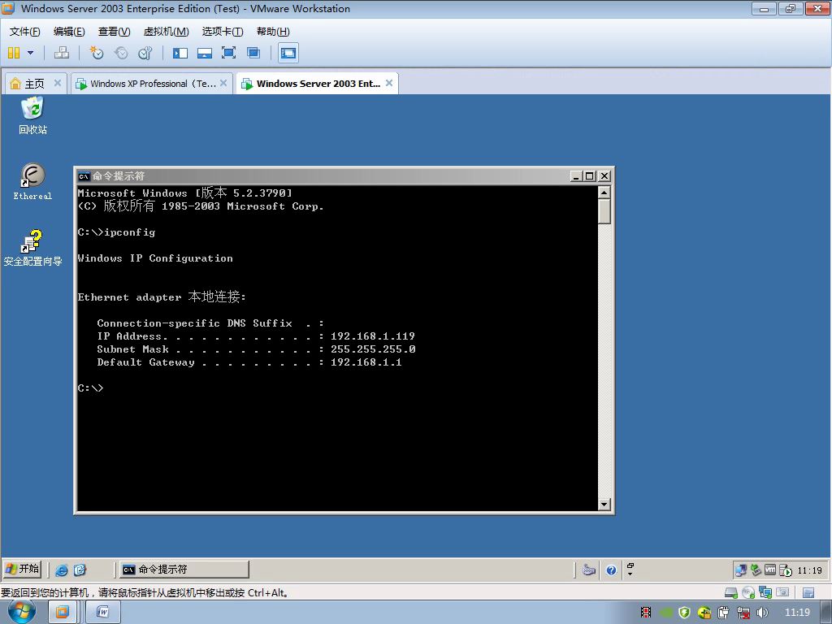
Task: Click the IP address 192.168.1.119 text
Action: click(x=372, y=336)
